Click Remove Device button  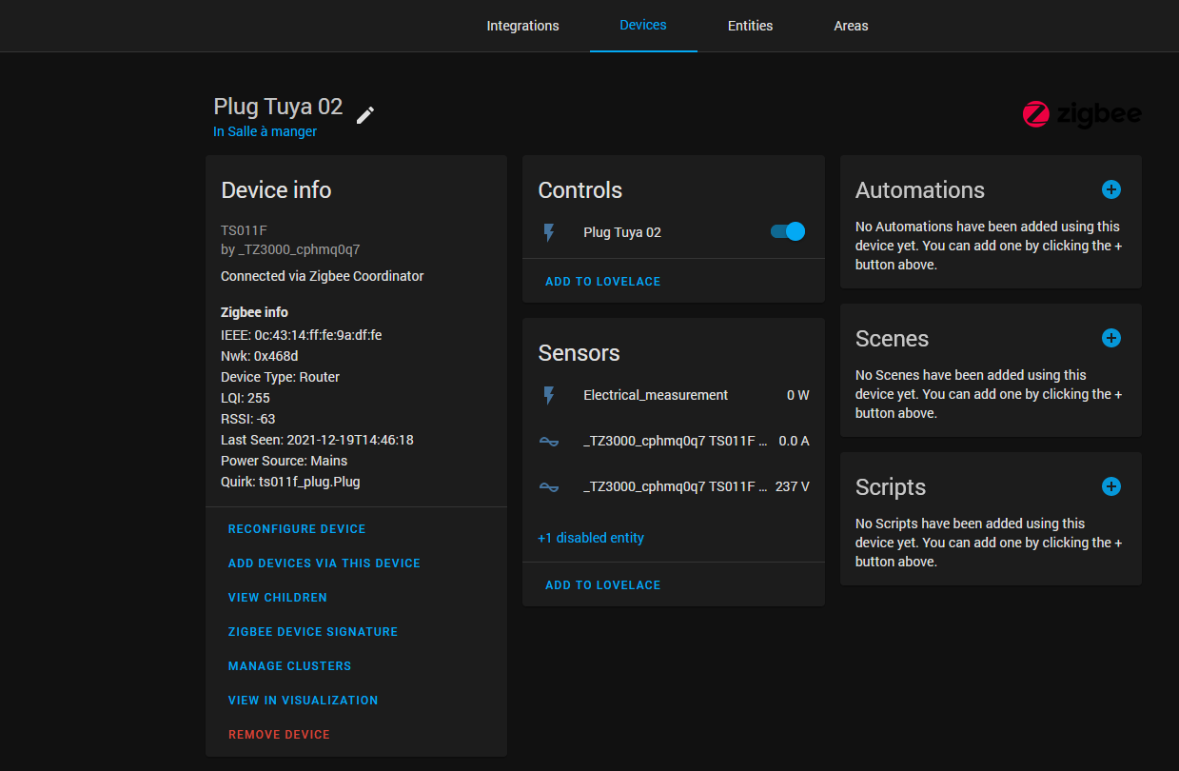tap(279, 735)
